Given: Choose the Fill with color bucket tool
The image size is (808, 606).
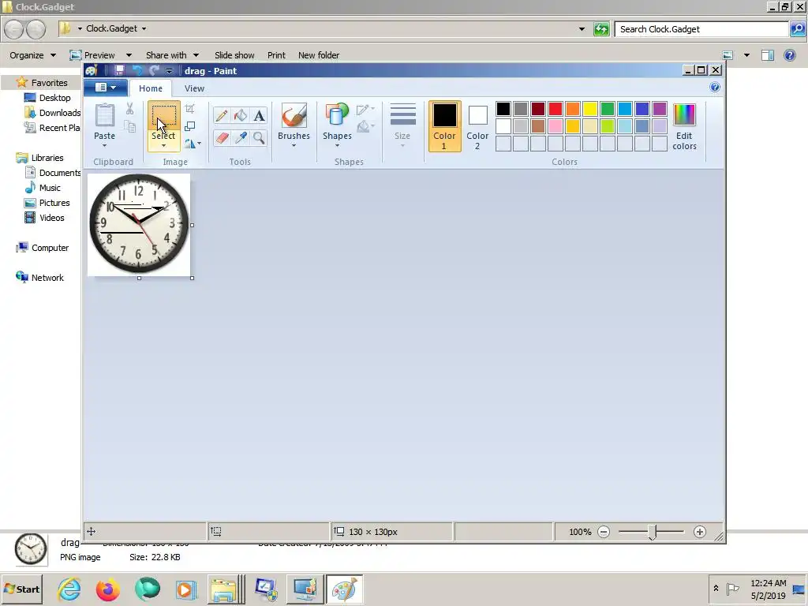Looking at the screenshot, I should (x=240, y=115).
